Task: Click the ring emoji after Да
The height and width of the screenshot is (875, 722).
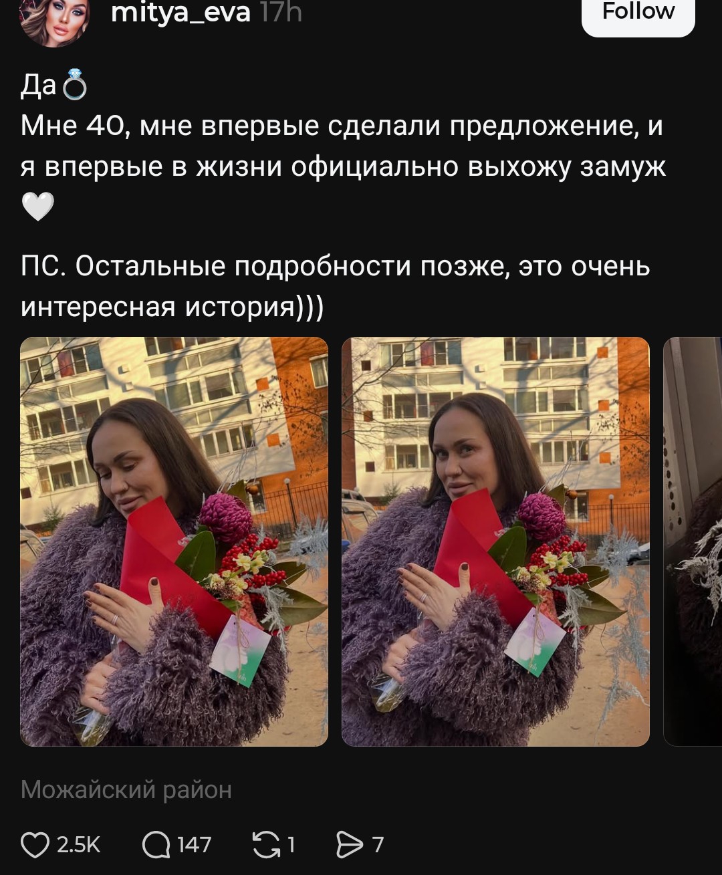Action: click(x=74, y=85)
